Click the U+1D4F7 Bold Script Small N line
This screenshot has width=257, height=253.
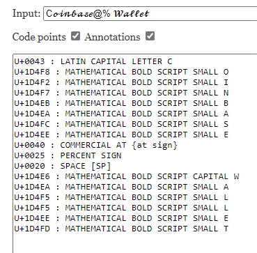click(x=121, y=93)
